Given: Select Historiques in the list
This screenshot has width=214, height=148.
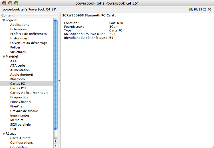Looking at the screenshot, I should (x=19, y=38).
